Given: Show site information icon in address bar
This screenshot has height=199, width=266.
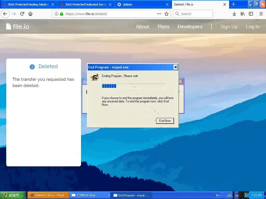Looking at the screenshot, I should 56,14.
